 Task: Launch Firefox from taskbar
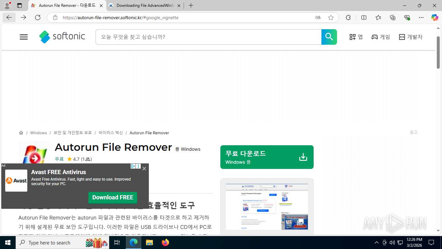(x=165, y=243)
